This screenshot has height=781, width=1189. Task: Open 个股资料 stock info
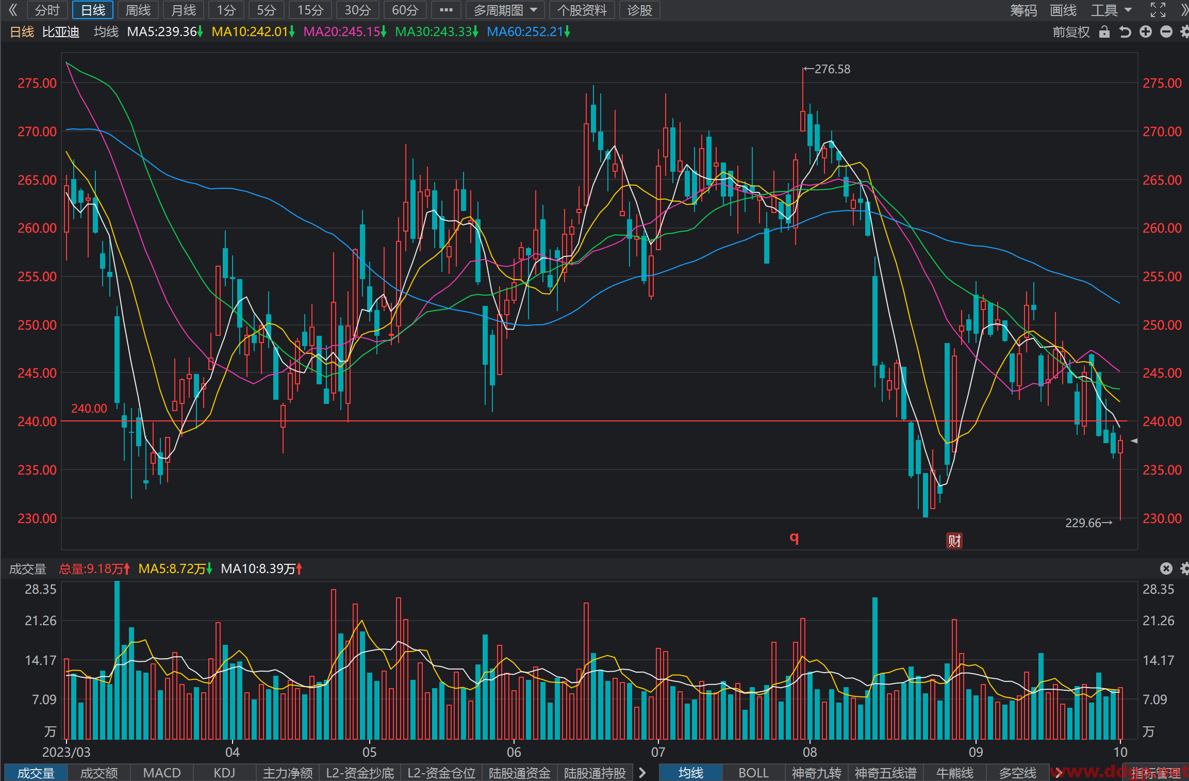pyautogui.click(x=582, y=10)
